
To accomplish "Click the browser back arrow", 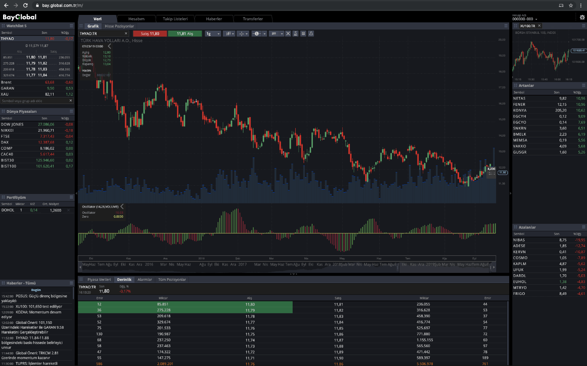I will click(x=6, y=5).
